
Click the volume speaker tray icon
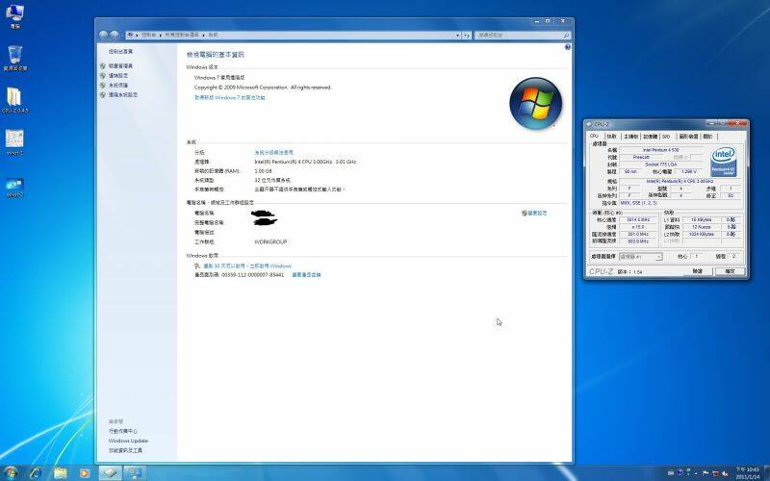tap(725, 473)
